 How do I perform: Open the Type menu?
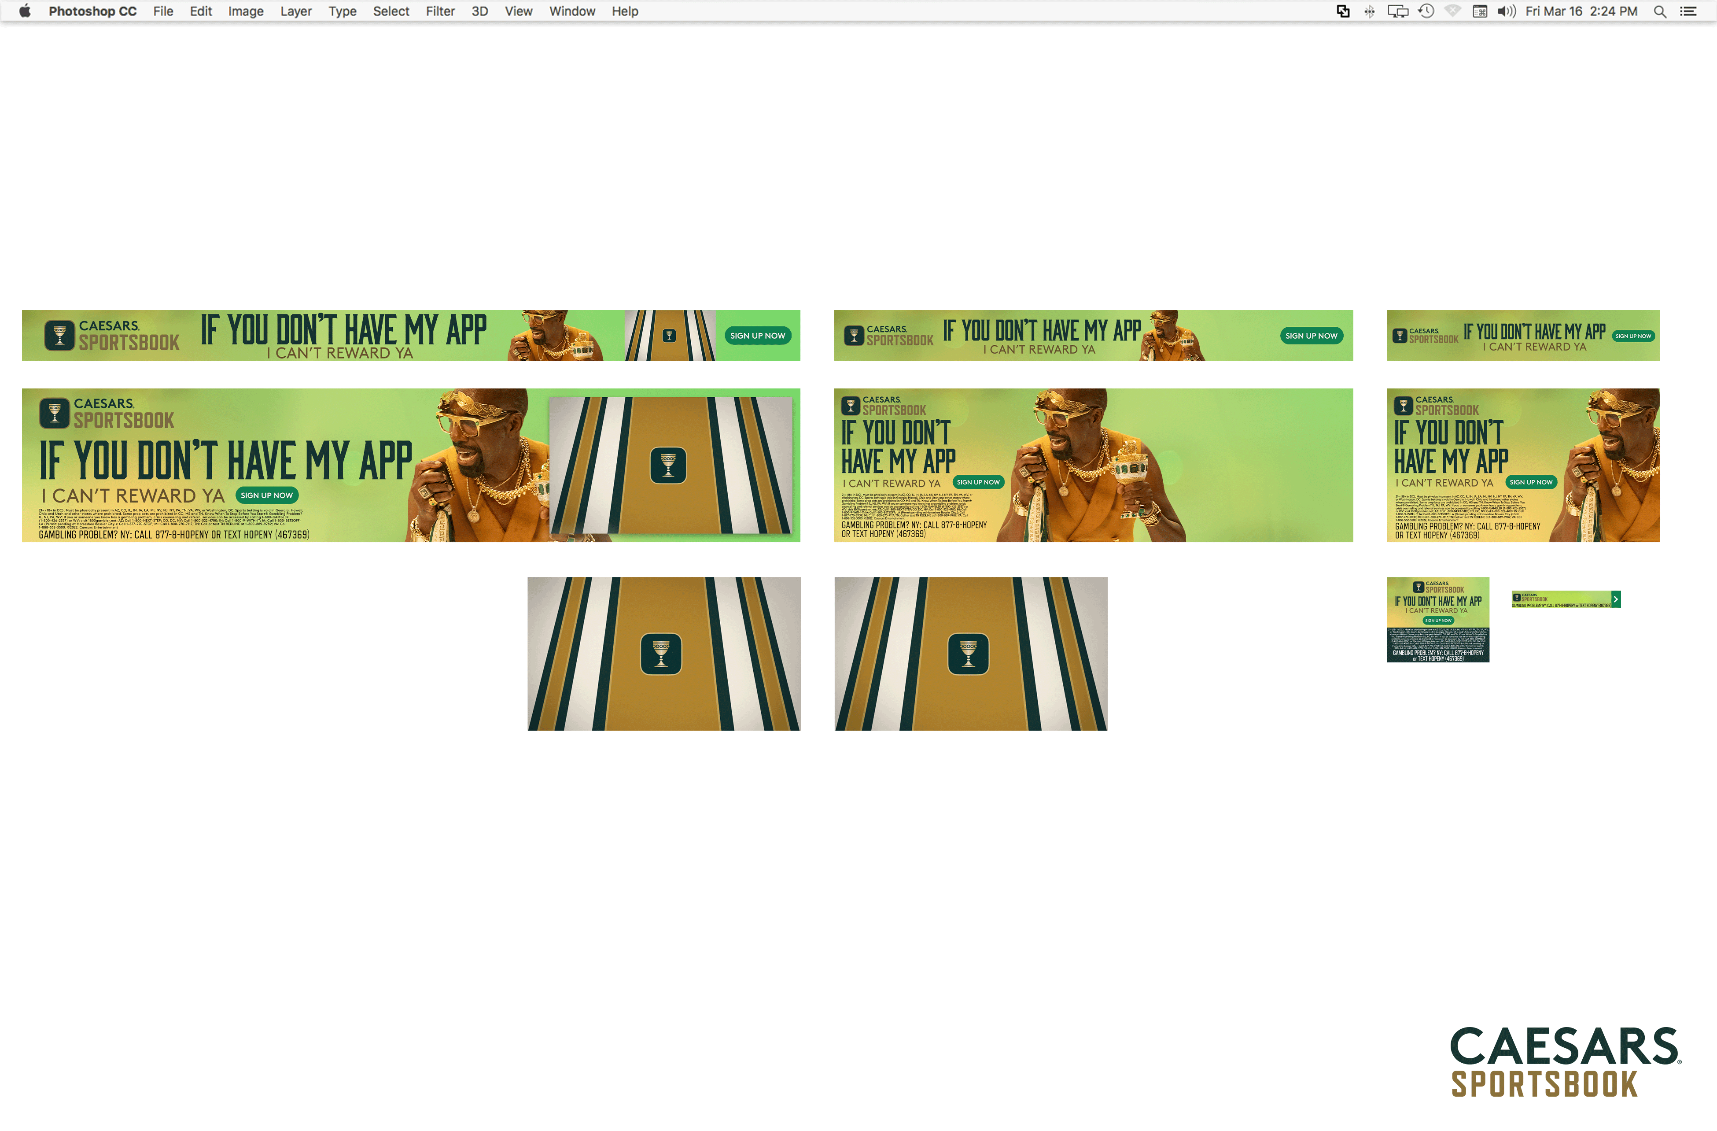[342, 11]
